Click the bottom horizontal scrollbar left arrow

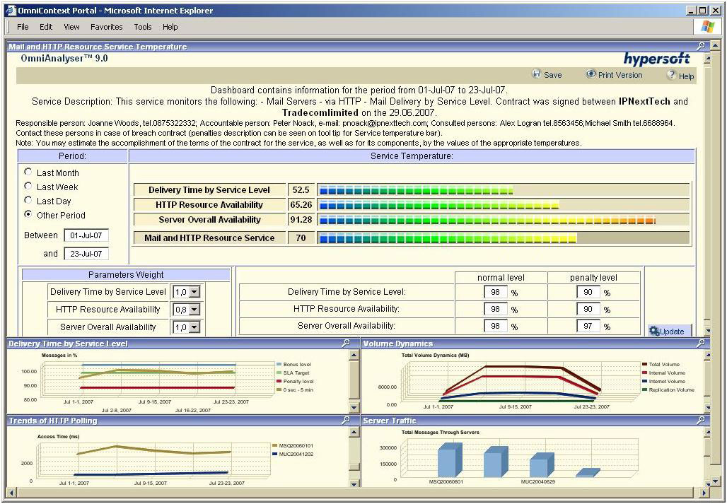click(x=11, y=493)
